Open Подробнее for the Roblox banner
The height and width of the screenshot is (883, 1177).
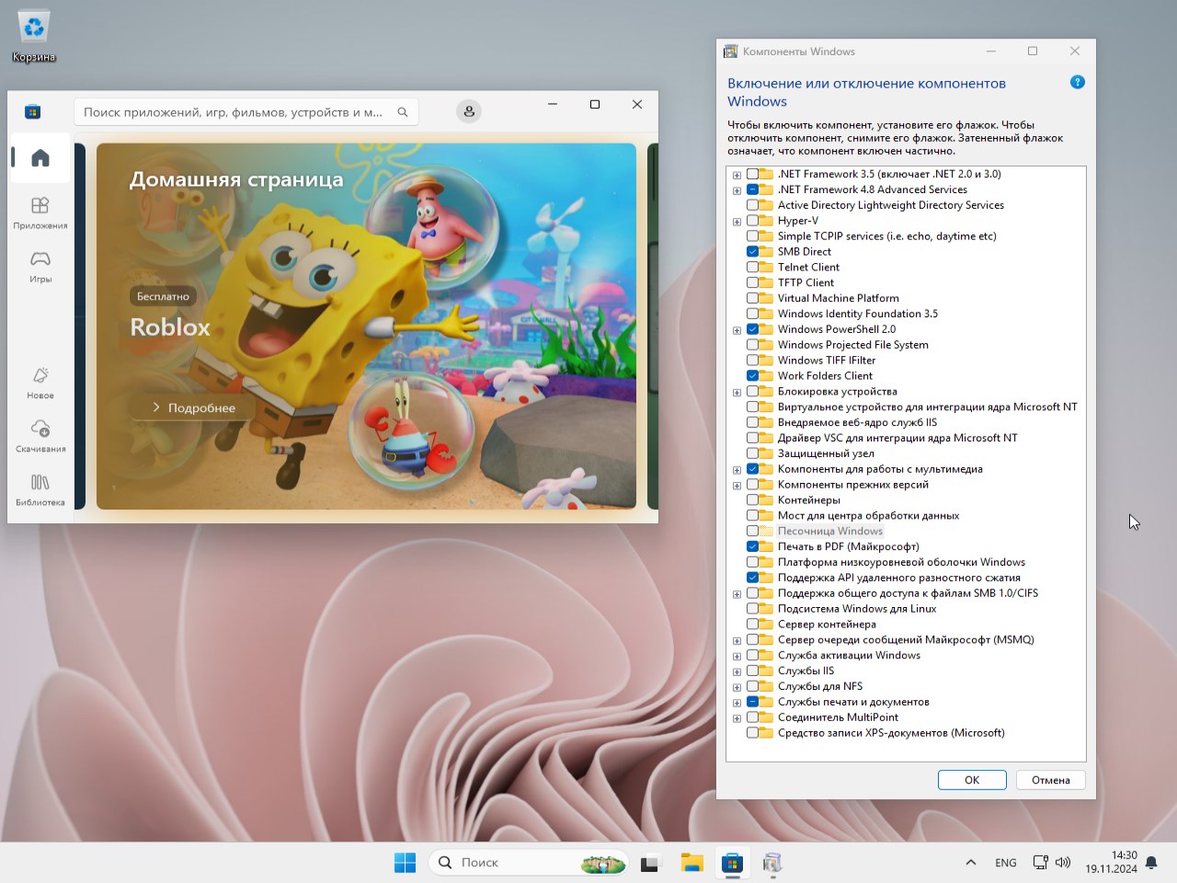193,407
